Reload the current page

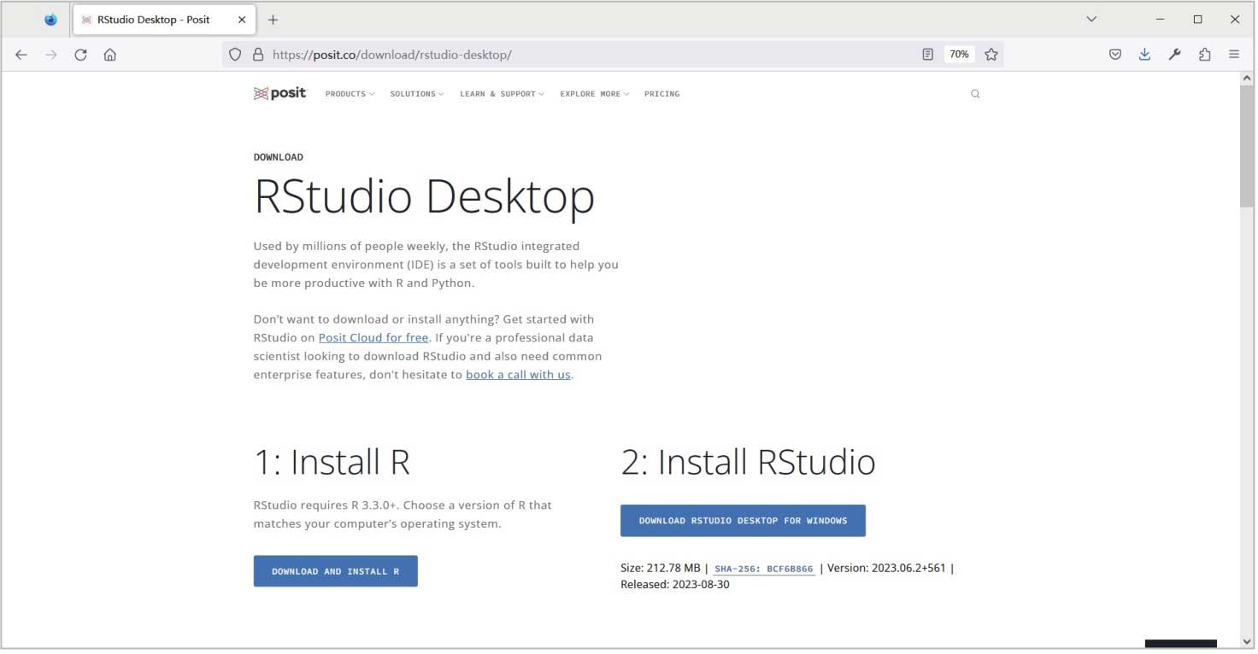pyautogui.click(x=80, y=55)
